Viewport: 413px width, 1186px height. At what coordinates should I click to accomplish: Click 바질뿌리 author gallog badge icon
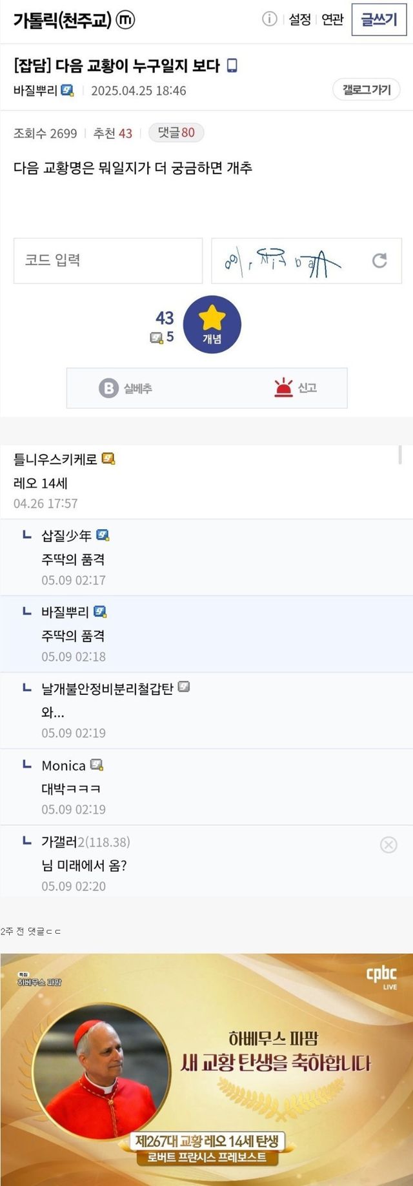click(67, 90)
